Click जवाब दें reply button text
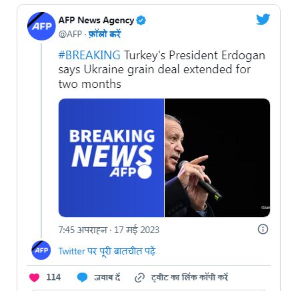 (x=107, y=278)
